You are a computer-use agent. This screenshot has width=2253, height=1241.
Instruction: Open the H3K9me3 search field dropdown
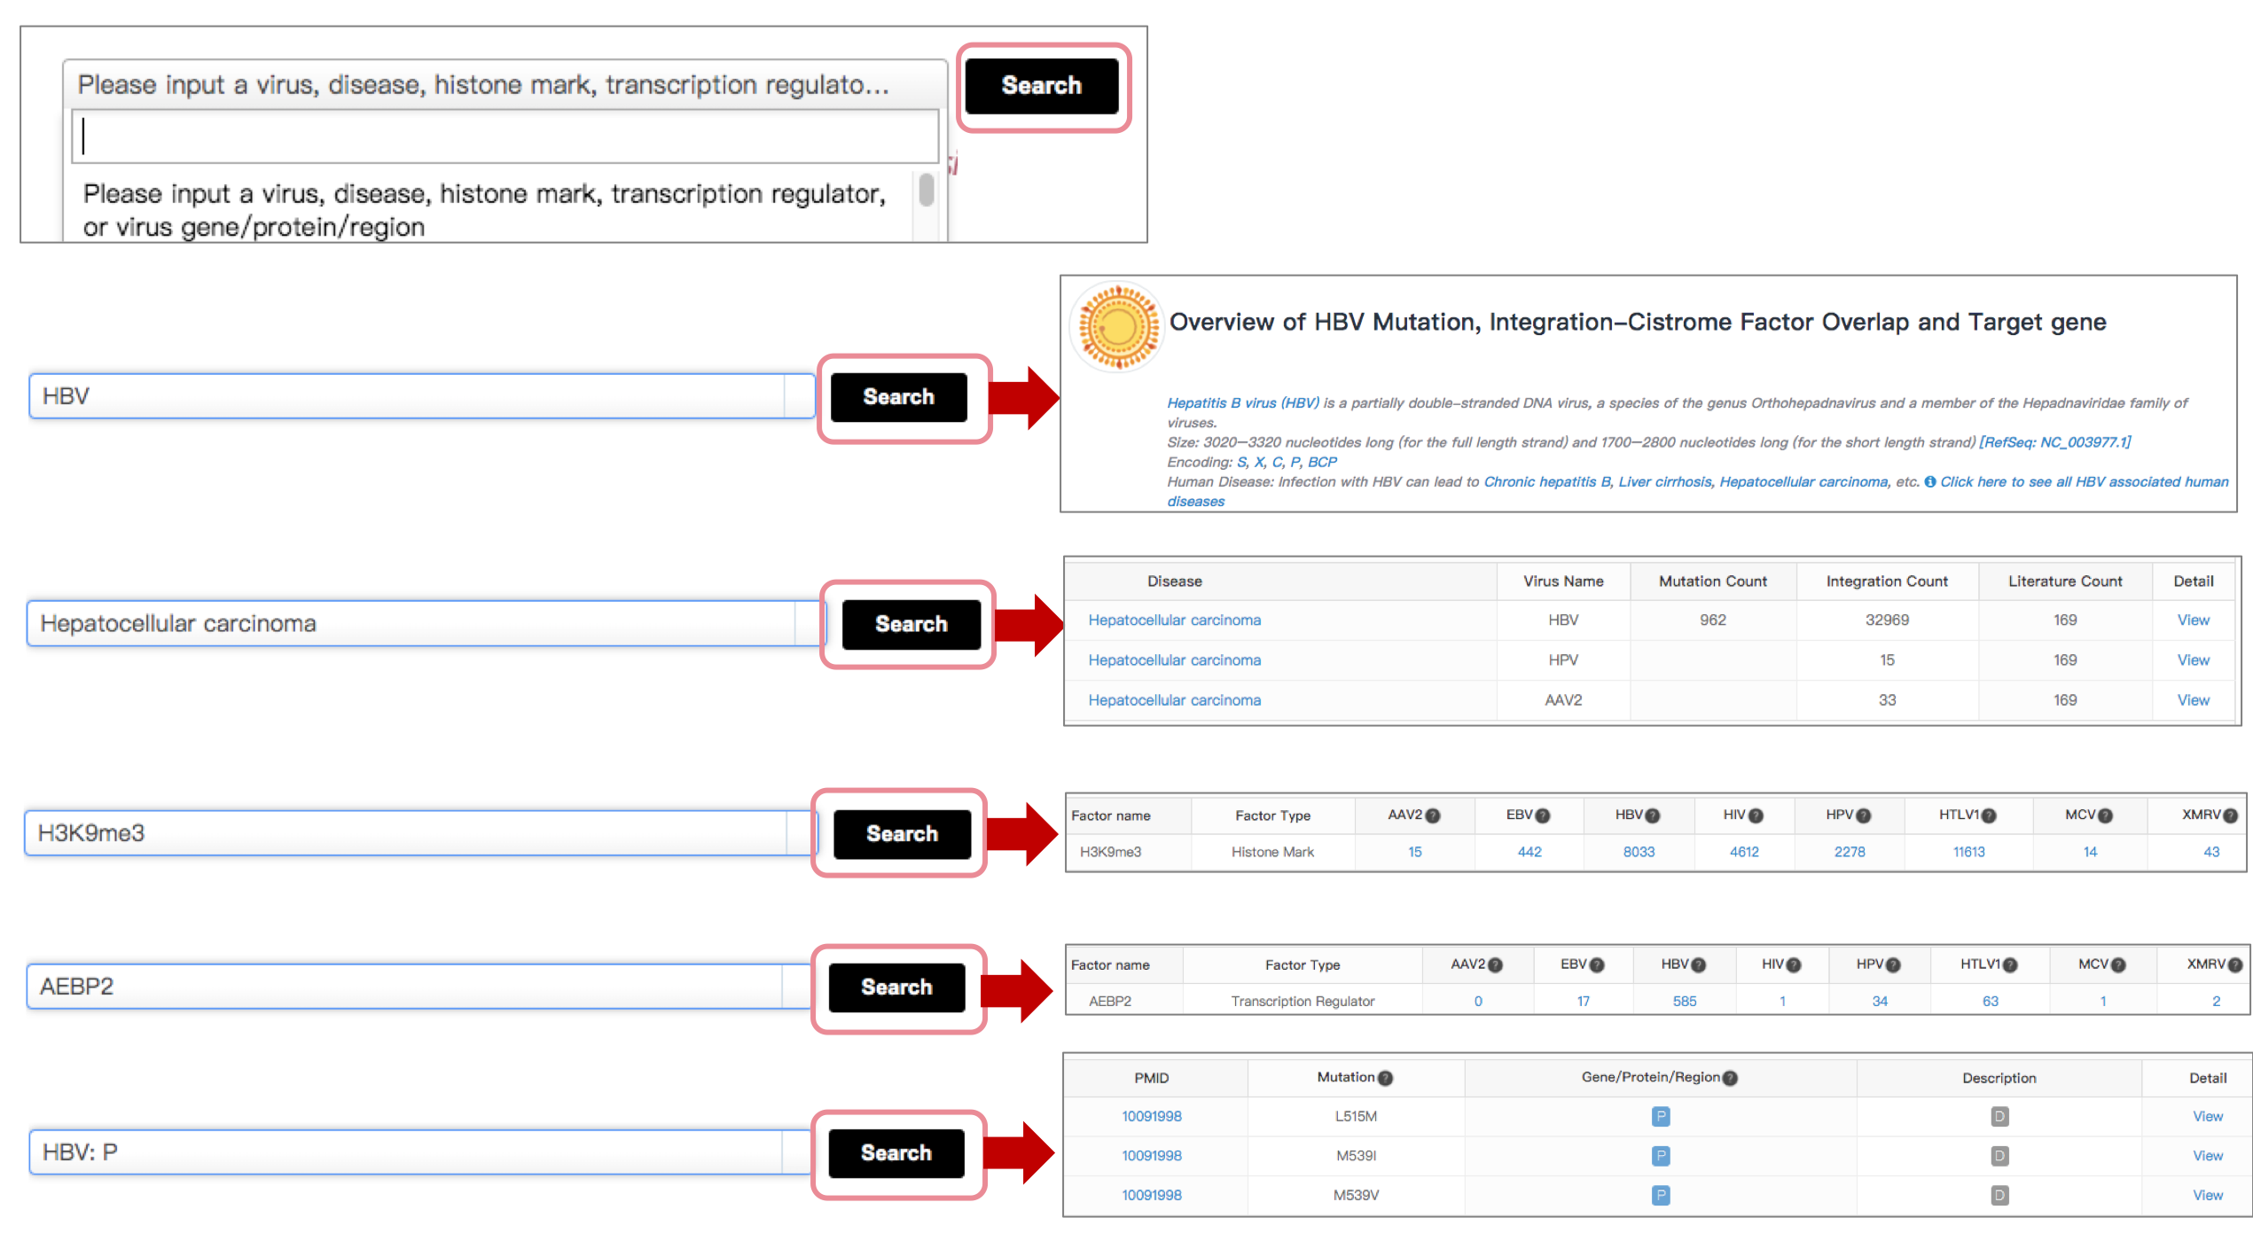[801, 833]
